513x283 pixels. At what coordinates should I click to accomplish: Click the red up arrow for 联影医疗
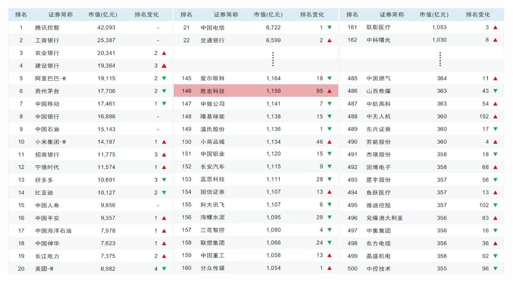click(495, 28)
